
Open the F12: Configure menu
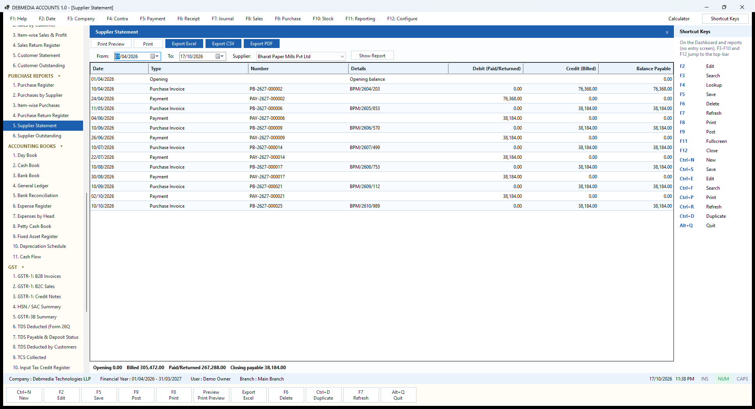pyautogui.click(x=402, y=19)
